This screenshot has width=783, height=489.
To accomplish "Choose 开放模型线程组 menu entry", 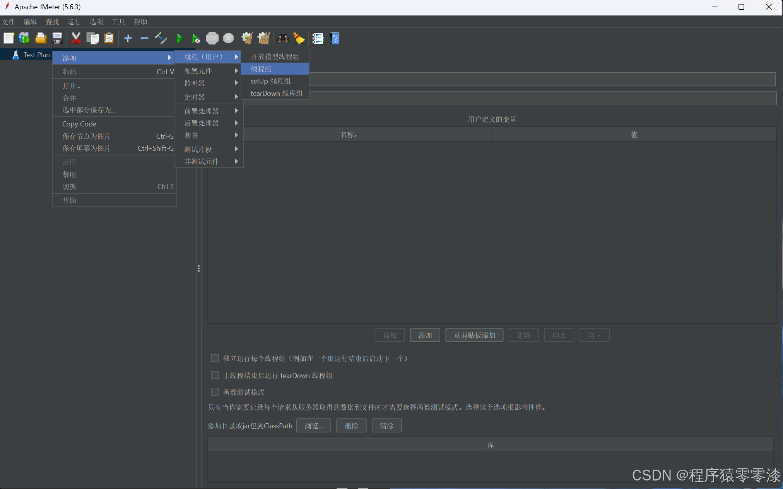I will (275, 56).
